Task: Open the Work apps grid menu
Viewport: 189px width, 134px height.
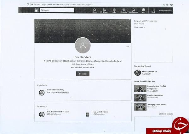Action: 154,10
